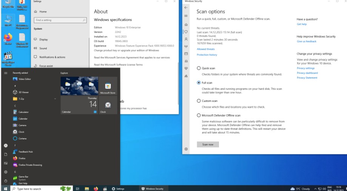
Task: Open Firewall & network protection icon
Action: (x=186, y=46)
